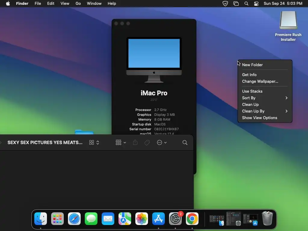This screenshot has width=308, height=231.
Task: Click the Finder window folder title
Action: point(45,142)
